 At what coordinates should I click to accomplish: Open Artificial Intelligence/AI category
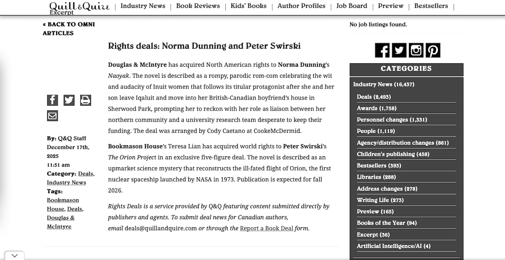(393, 246)
